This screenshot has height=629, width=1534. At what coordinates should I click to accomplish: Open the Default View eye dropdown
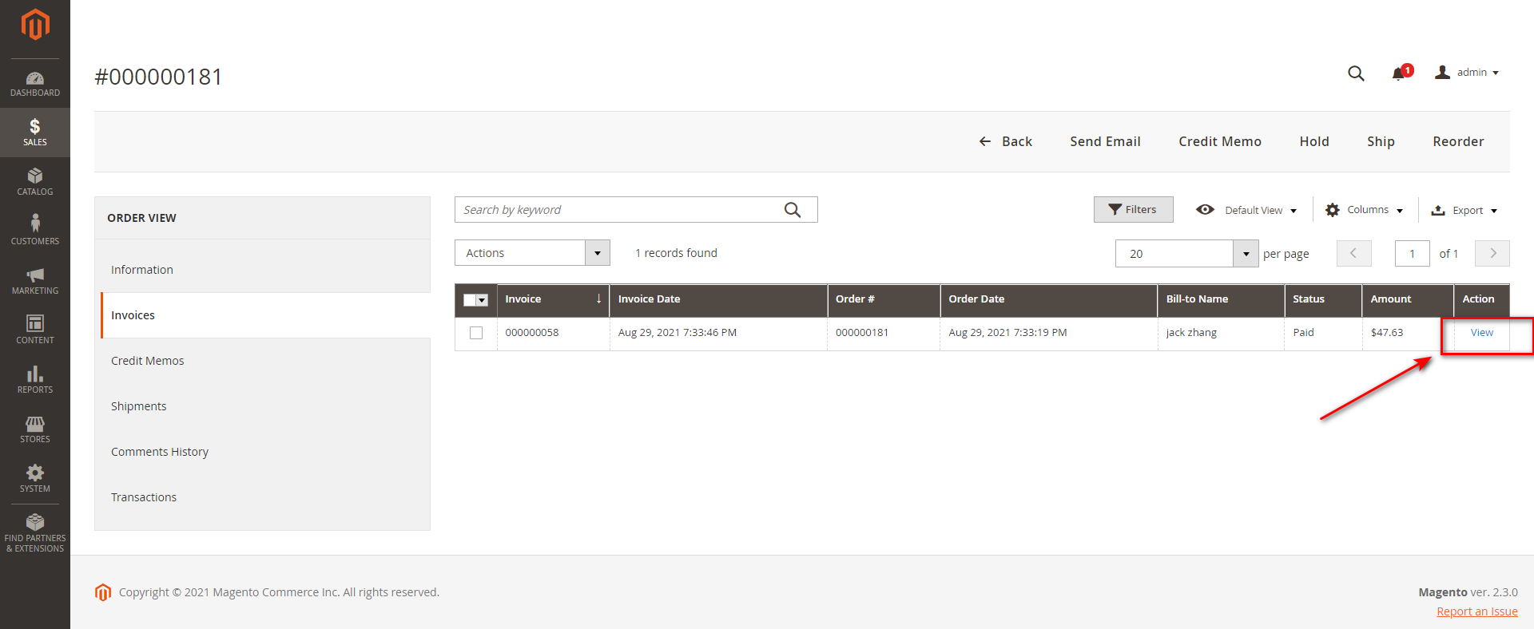[x=1246, y=210]
